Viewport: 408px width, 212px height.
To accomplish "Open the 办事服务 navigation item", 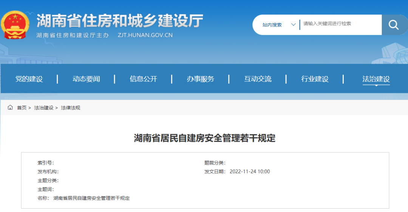I will click(x=200, y=79).
